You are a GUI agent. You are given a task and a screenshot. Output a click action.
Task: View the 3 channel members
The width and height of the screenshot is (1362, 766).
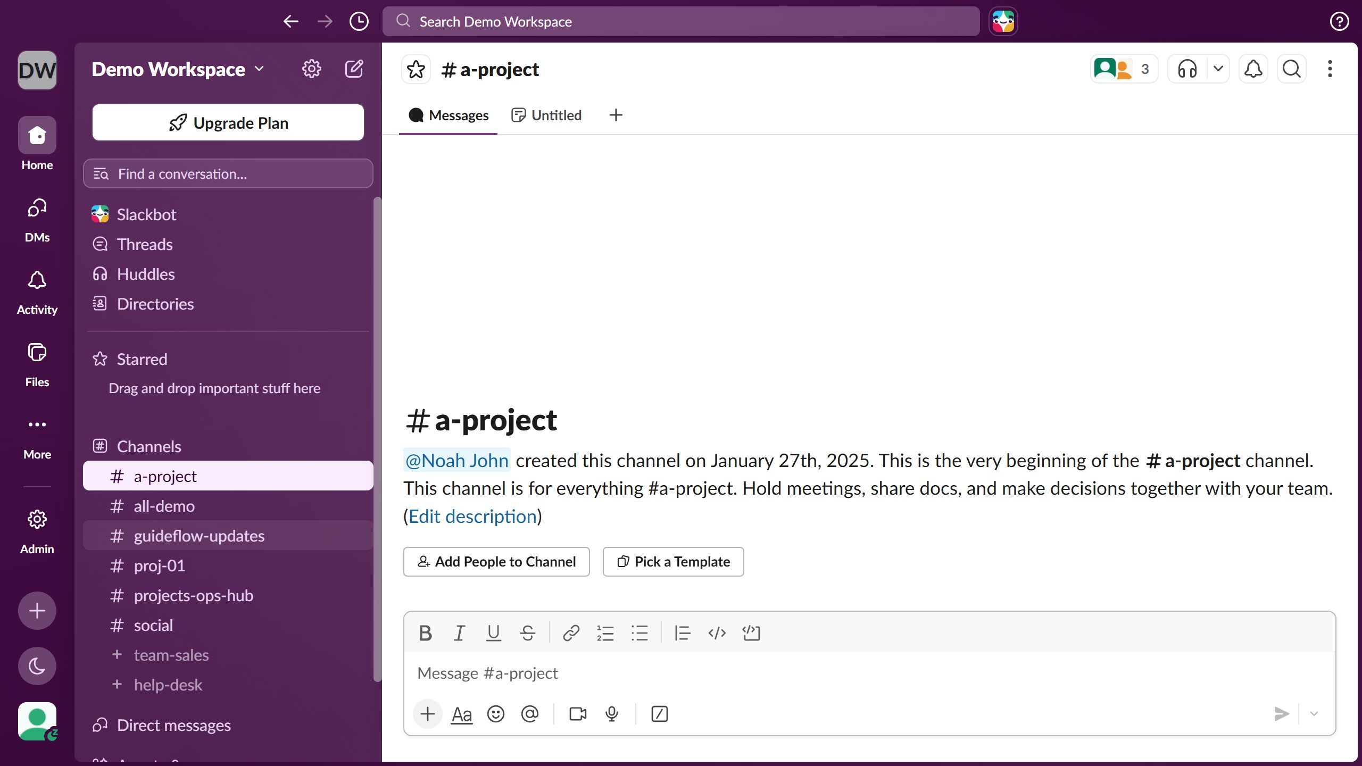coord(1124,69)
